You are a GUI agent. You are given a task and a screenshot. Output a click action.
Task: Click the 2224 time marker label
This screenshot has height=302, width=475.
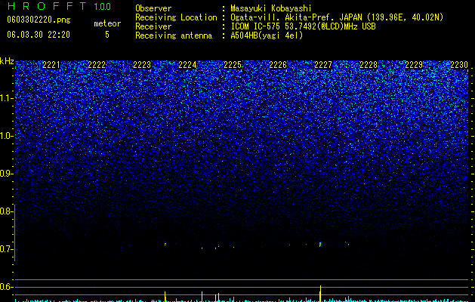[187, 65]
